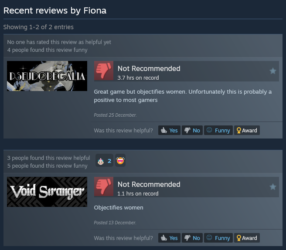Click the Pseudoregalia game banner thumbnail
This screenshot has height=250, width=286.
click(47, 76)
